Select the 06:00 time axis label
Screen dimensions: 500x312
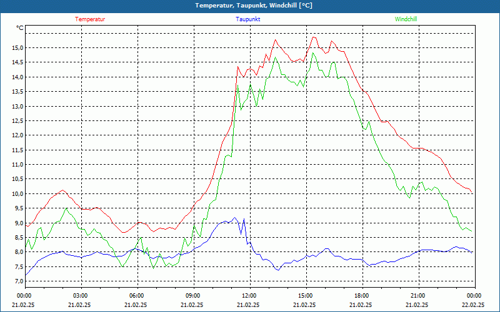click(137, 296)
